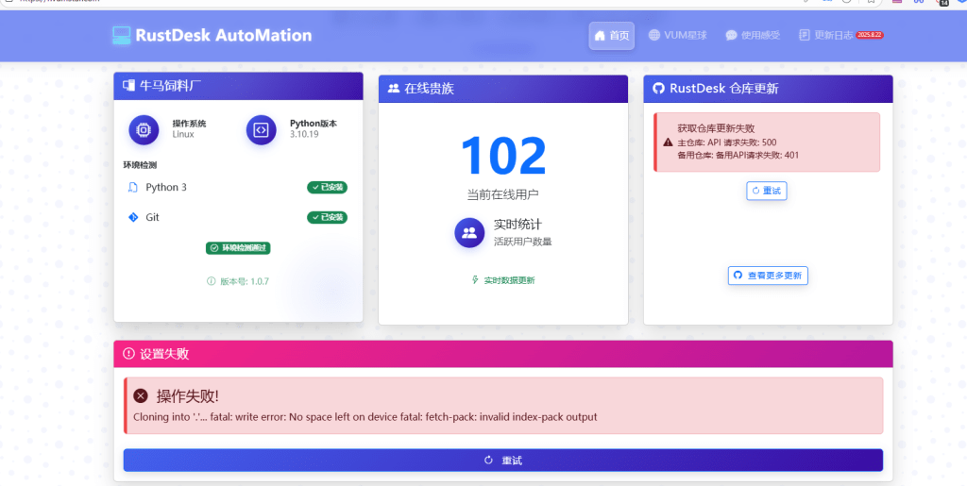Click the Python 3 file icon
Image resolution: width=967 pixels, height=486 pixels.
pos(133,187)
